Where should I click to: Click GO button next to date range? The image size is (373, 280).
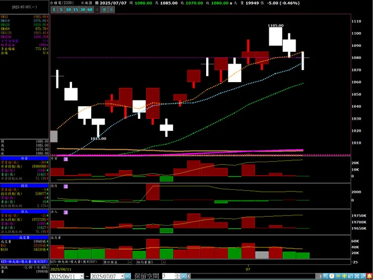(x=128, y=276)
